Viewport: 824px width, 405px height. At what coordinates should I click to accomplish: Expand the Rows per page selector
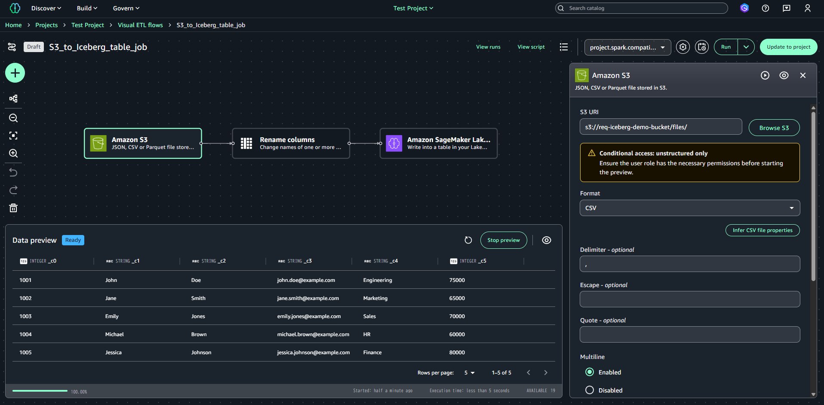[469, 373]
